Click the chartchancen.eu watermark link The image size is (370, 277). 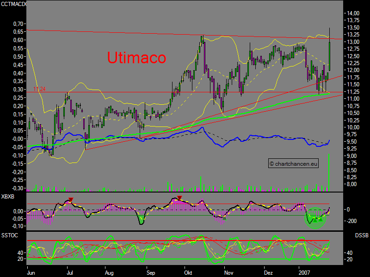[293, 163]
